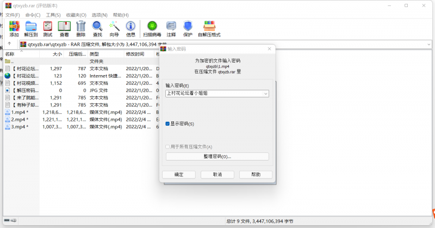Screen dimensions: 435x228
Task: Click the 添加 (Add) toolbar icon
Action: pos(14,28)
